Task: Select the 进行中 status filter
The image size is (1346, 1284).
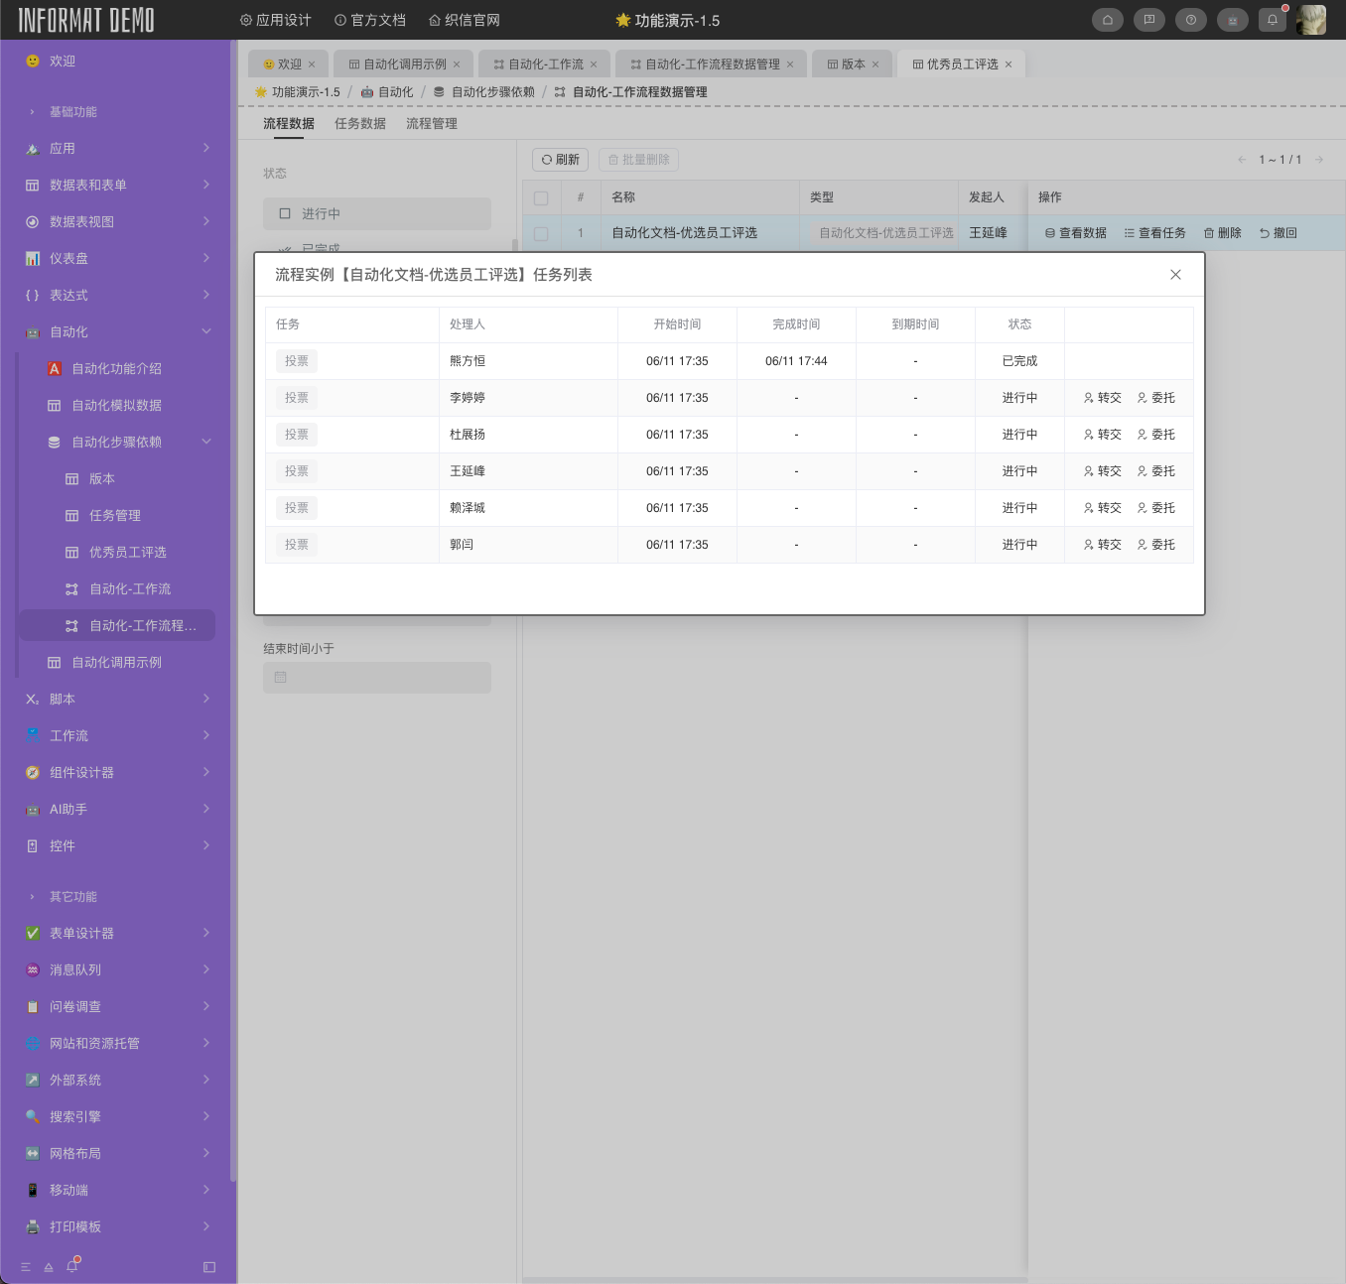Action: click(376, 213)
